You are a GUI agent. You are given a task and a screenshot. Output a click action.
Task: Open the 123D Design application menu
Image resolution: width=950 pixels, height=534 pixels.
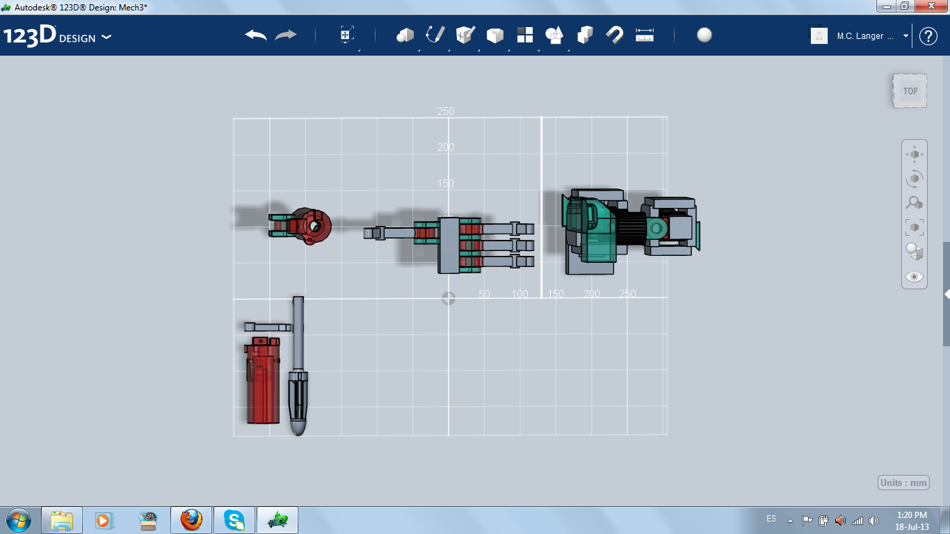tap(57, 36)
